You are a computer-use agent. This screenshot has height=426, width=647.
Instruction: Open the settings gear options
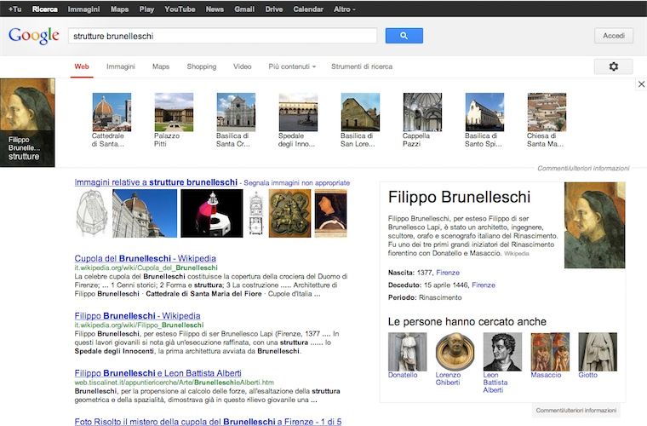614,66
